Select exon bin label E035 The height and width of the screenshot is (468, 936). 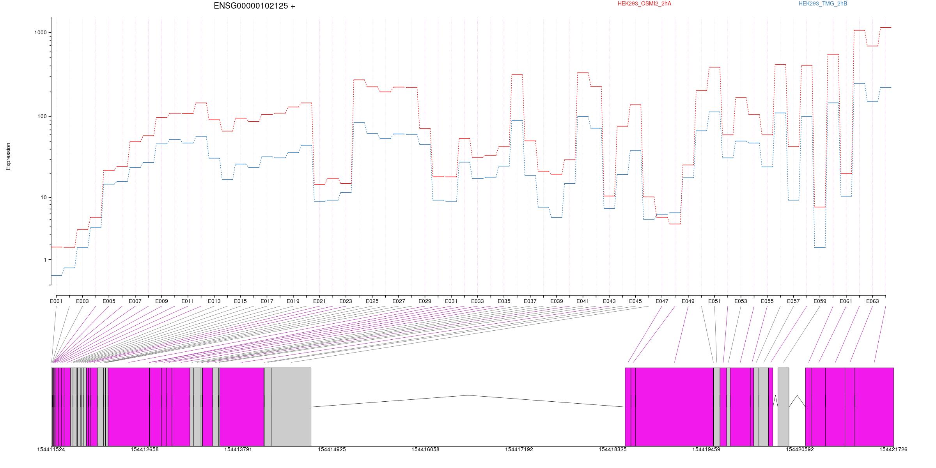point(504,301)
